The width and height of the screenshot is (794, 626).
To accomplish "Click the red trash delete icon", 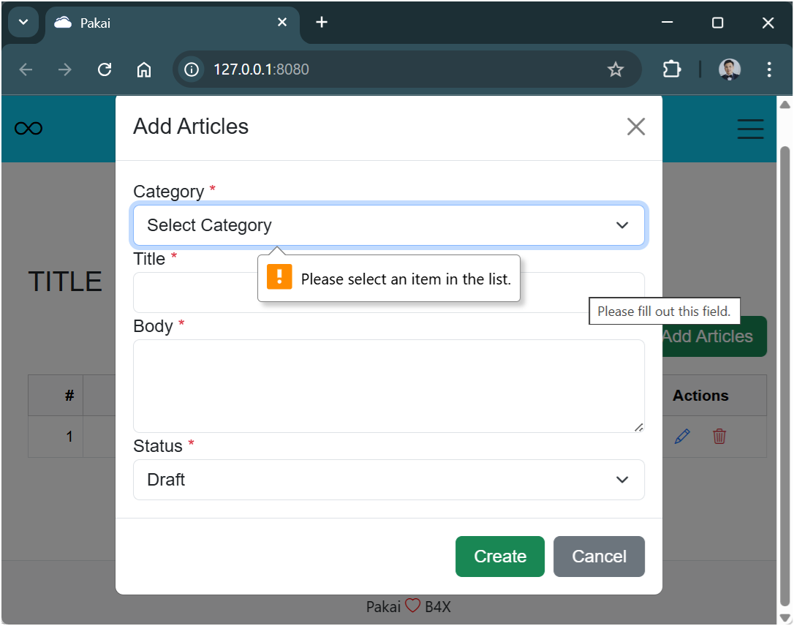I will point(719,437).
